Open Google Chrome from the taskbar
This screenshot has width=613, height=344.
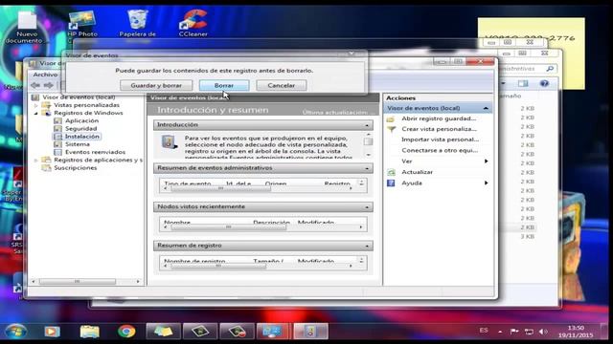click(x=126, y=332)
